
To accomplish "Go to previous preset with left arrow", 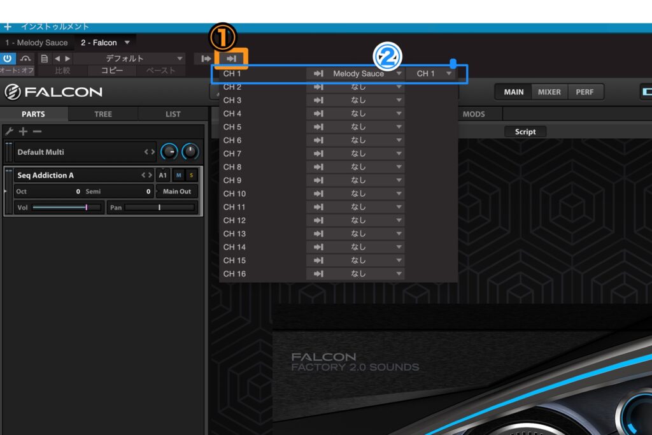I will click(57, 59).
